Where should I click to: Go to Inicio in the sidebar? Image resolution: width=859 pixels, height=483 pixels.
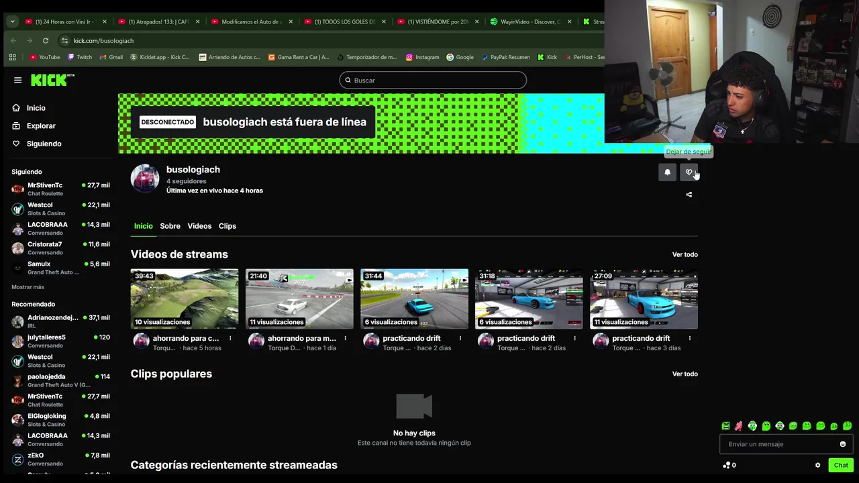click(29, 108)
